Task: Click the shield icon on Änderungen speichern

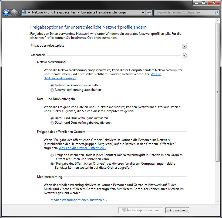Action: pos(124,210)
